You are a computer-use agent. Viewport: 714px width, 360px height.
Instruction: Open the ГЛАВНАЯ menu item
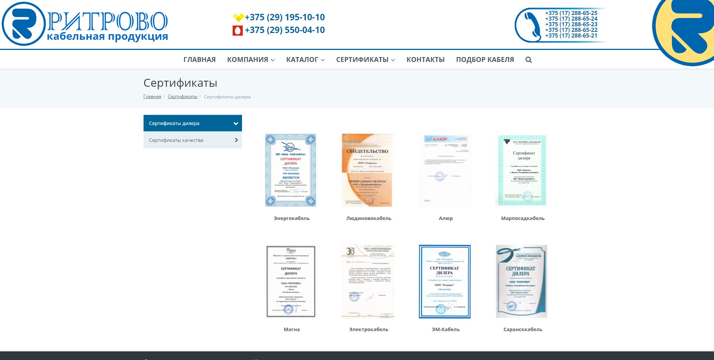(200, 60)
